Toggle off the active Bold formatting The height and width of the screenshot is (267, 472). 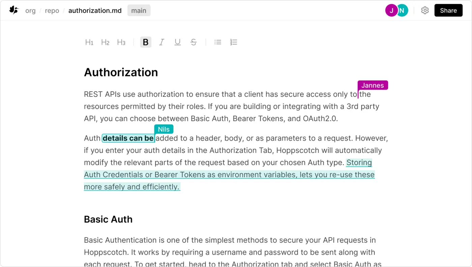coord(146,42)
